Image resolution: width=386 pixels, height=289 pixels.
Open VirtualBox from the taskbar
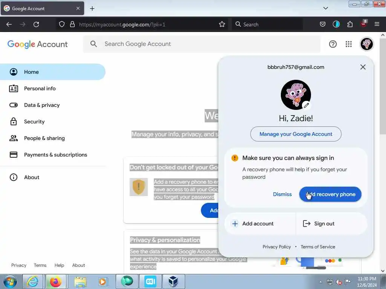173,281
